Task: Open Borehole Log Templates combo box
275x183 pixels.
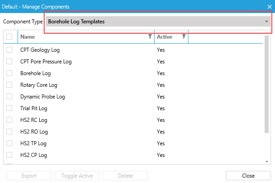Action: pyautogui.click(x=158, y=22)
